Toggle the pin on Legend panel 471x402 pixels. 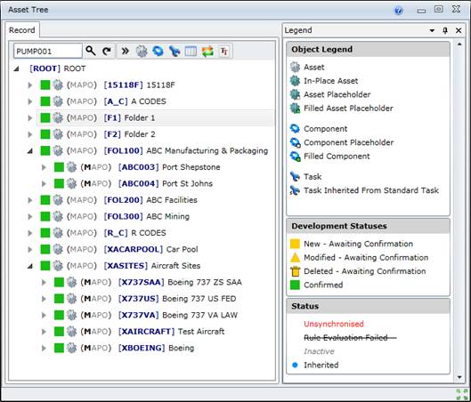(x=445, y=30)
